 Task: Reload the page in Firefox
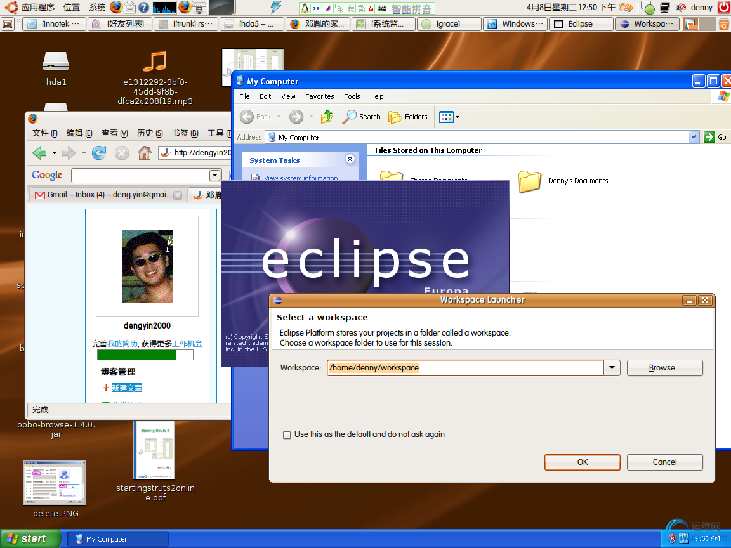(x=99, y=153)
